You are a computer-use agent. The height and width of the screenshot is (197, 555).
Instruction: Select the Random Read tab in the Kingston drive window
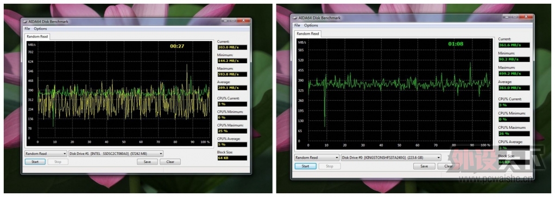coord(307,34)
